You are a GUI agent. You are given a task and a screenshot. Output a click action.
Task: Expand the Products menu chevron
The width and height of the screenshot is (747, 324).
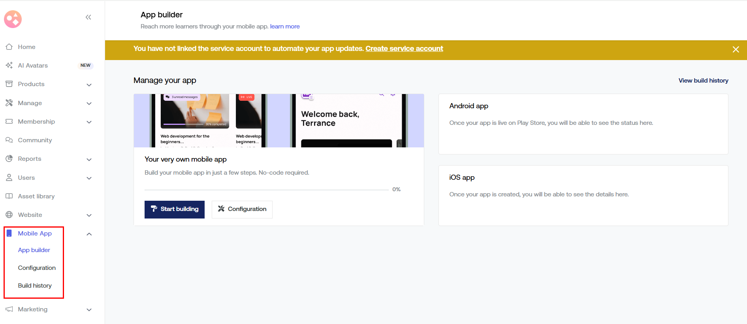(89, 85)
